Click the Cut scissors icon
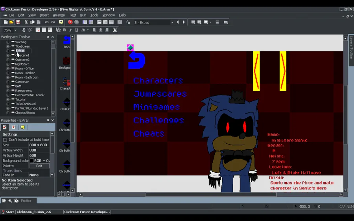 tap(26, 22)
